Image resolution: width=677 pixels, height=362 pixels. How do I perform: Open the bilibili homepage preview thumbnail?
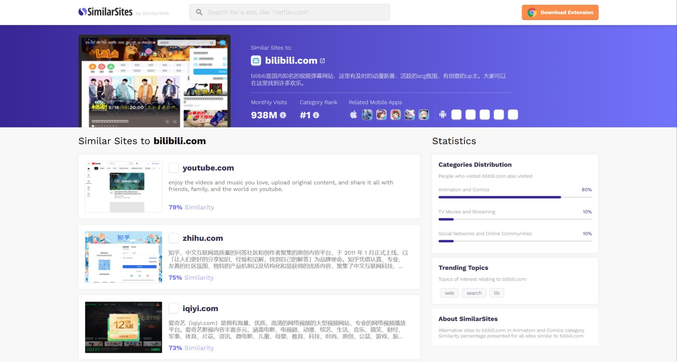[x=154, y=81]
